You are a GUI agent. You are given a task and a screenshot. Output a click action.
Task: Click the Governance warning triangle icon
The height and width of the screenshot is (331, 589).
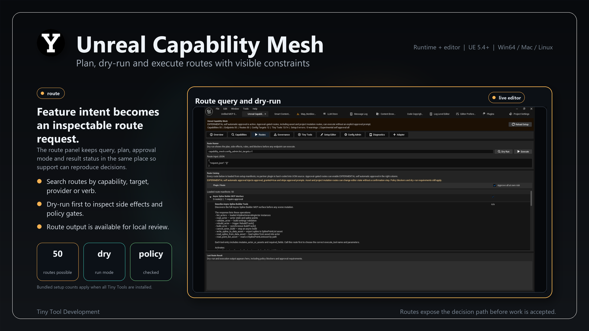pyautogui.click(x=275, y=135)
